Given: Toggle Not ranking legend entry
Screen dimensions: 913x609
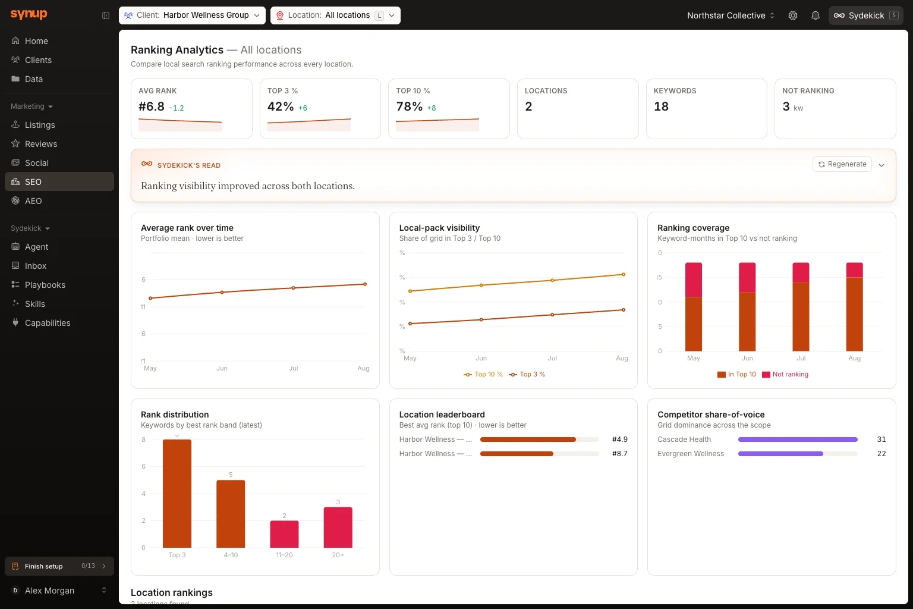Looking at the screenshot, I should tap(785, 374).
